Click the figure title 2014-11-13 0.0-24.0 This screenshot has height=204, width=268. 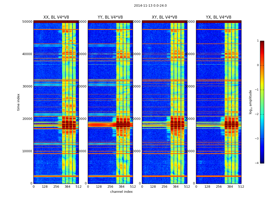tap(150, 6)
